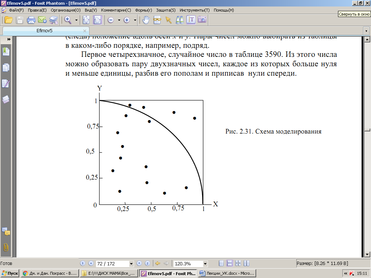Open the Организация(O) menu
Screen dimensions: 371x278
(66, 10)
